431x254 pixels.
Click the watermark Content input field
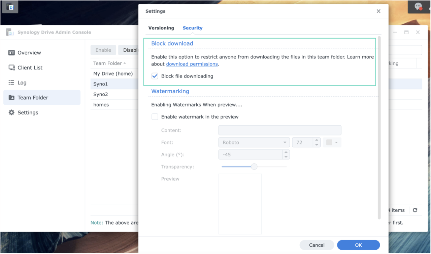click(x=279, y=130)
